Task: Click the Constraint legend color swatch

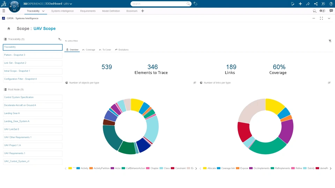Action: coord(172,168)
